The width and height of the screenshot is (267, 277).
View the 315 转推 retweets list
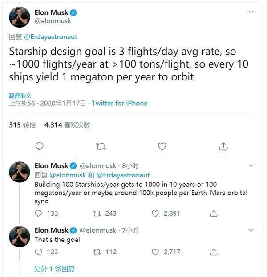pos(22,125)
